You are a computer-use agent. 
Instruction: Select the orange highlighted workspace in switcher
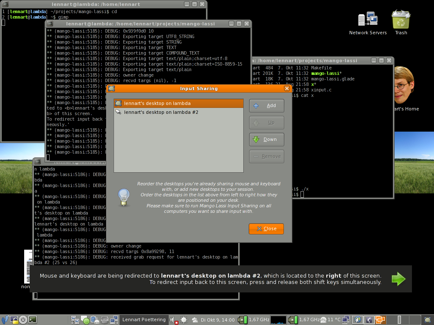coord(380,320)
